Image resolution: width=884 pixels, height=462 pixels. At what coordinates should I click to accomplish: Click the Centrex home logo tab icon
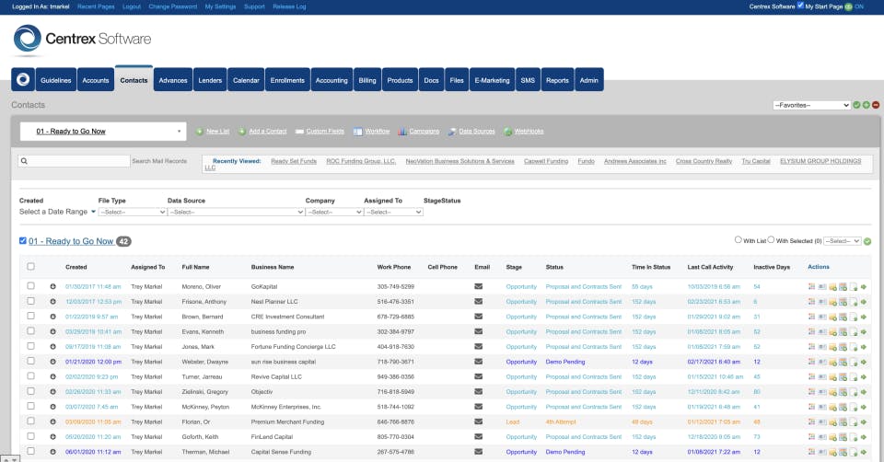[23, 80]
